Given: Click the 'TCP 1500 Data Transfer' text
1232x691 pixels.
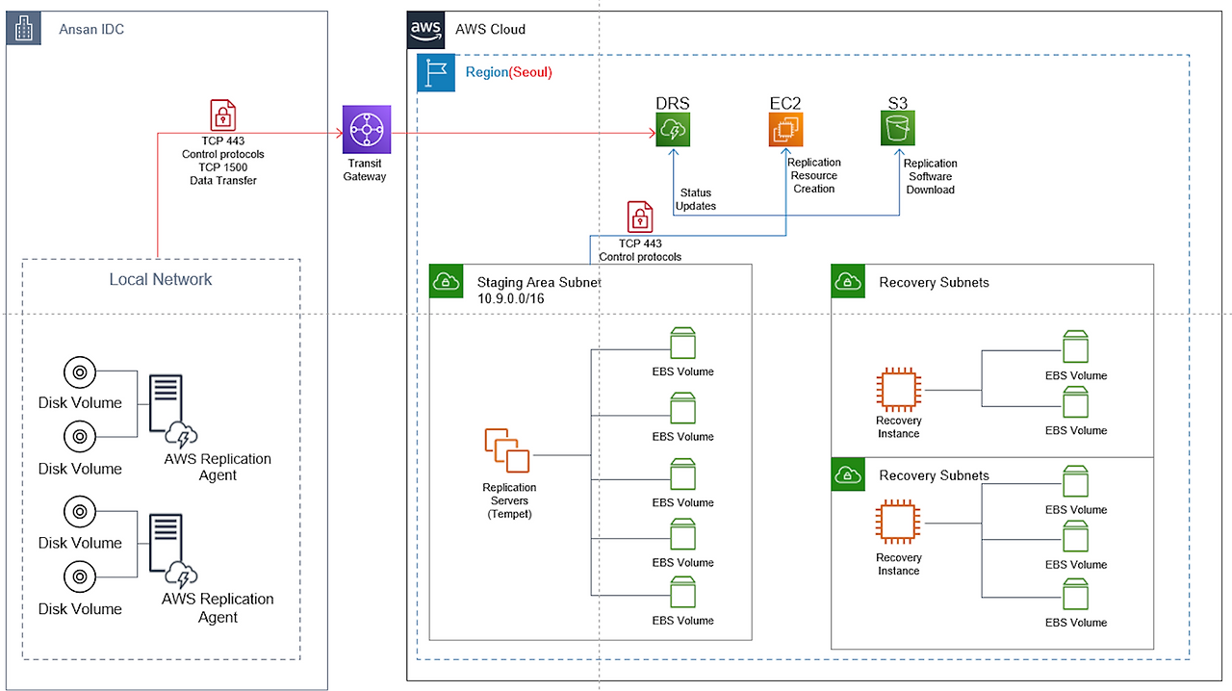Looking at the screenshot, I should tap(223, 174).
